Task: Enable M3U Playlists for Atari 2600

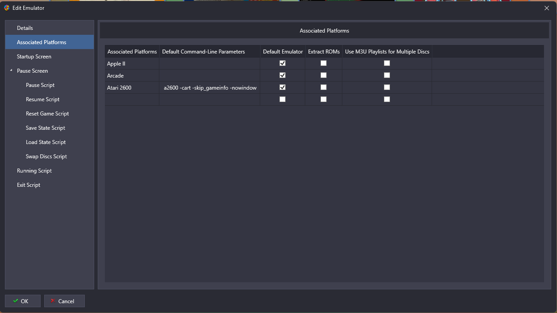Action: coord(387,87)
